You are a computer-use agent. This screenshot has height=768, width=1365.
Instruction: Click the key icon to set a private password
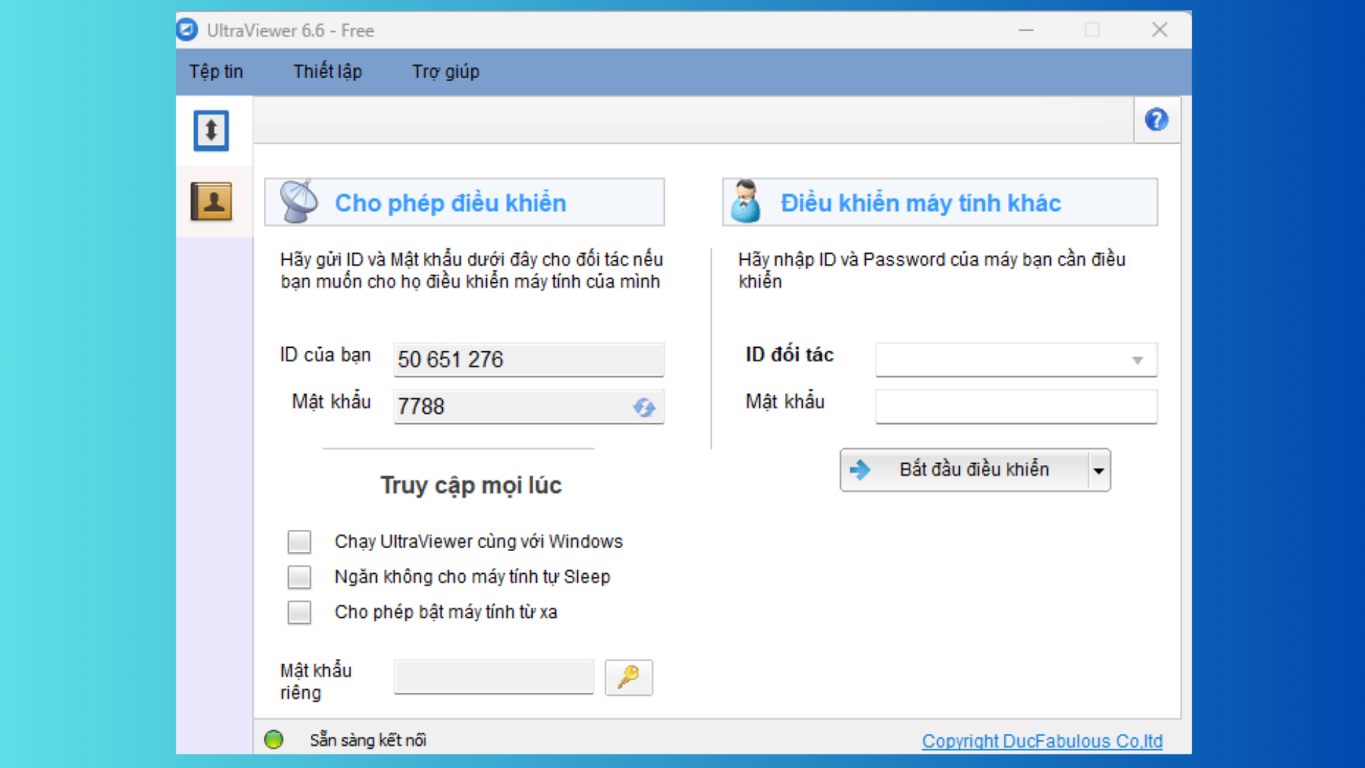point(628,677)
